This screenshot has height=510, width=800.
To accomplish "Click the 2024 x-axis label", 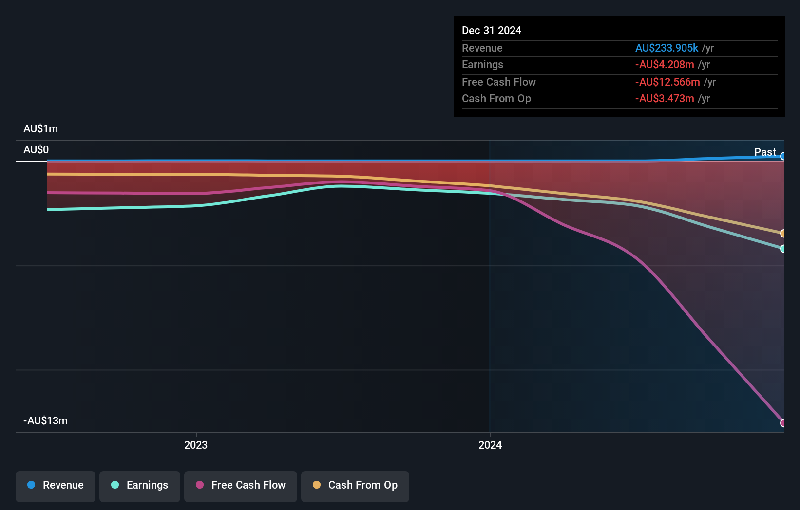I will 490,445.
